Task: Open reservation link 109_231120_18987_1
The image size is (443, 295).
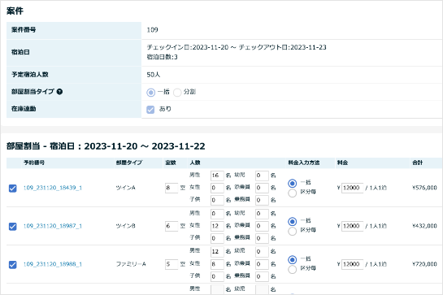Action: (x=53, y=226)
